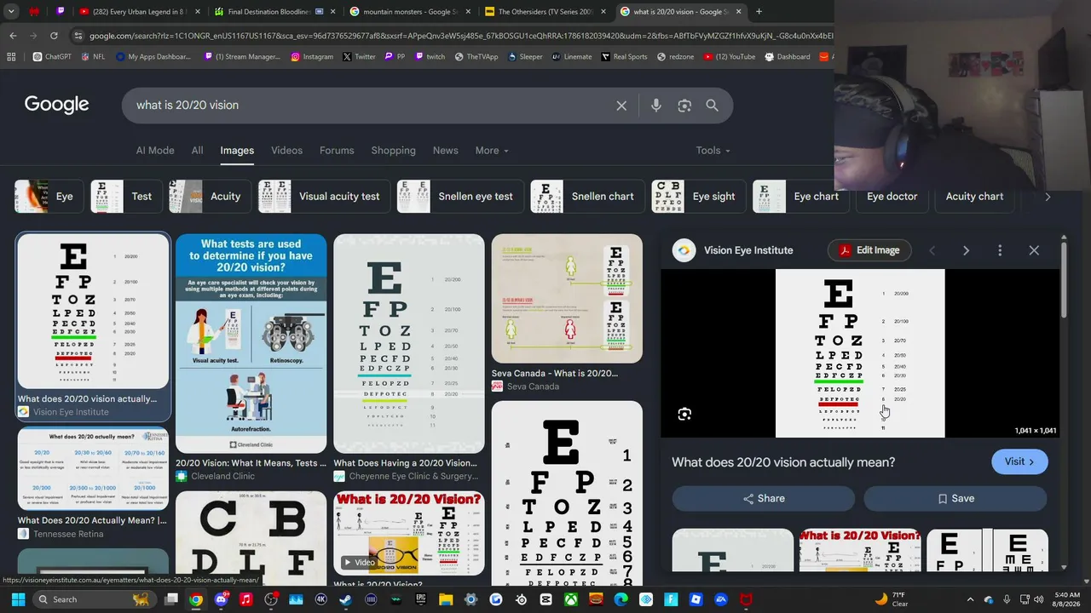This screenshot has height=613, width=1091.
Task: Open more options in the image preview panel
Action: pos(1000,250)
